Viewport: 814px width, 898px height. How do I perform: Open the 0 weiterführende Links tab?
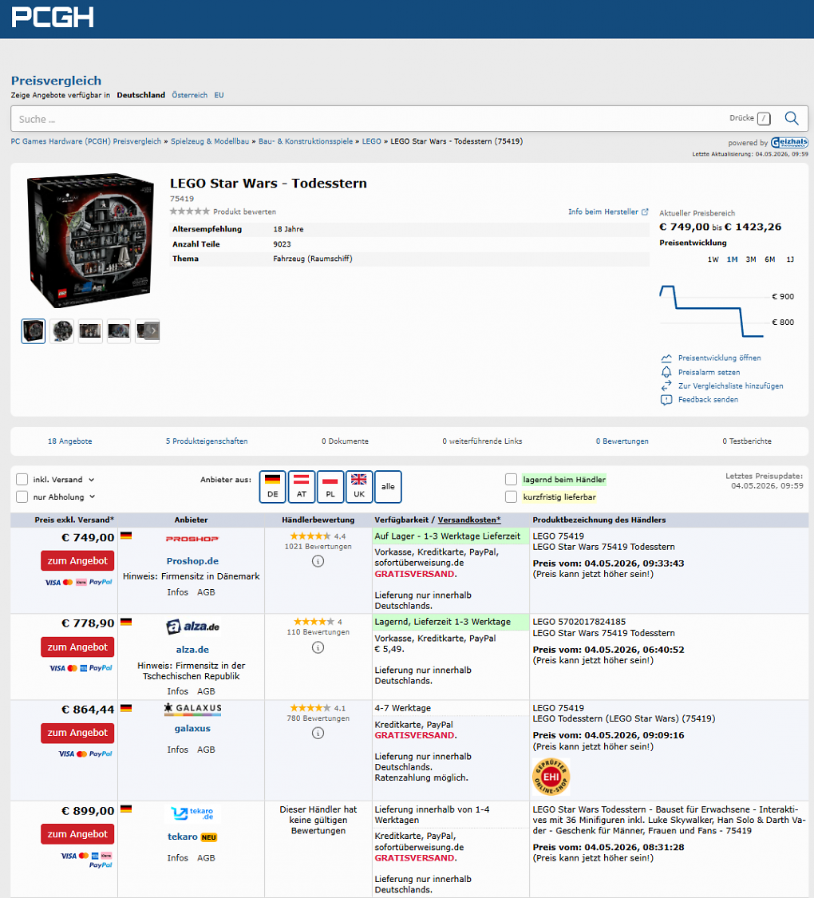482,441
